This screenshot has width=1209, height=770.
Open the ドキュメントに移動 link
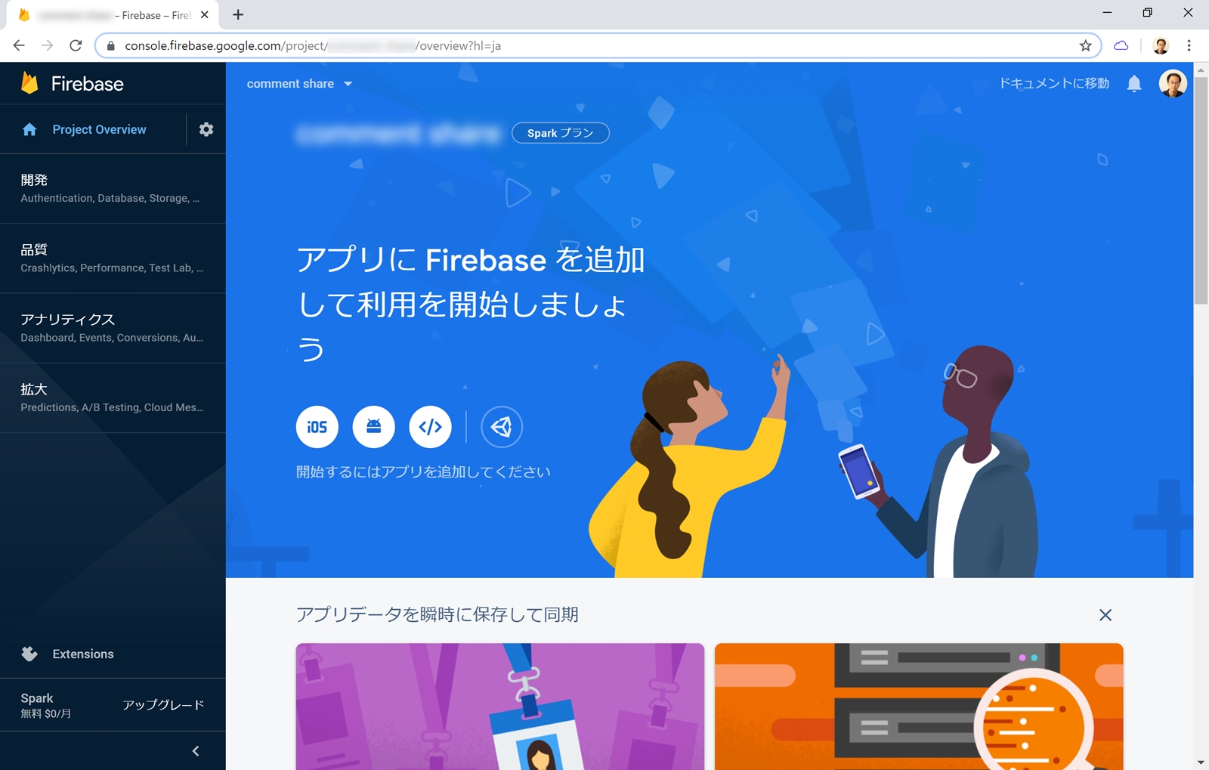(x=1054, y=83)
